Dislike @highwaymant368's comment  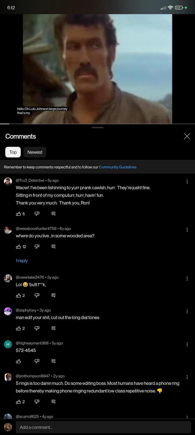click(37, 361)
